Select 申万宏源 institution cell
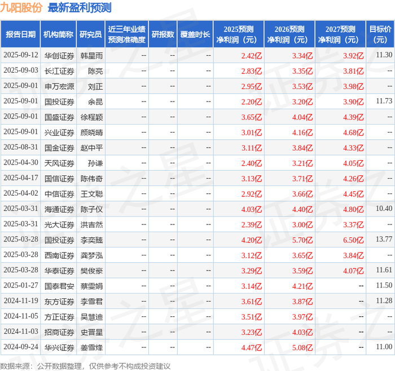 59,86
